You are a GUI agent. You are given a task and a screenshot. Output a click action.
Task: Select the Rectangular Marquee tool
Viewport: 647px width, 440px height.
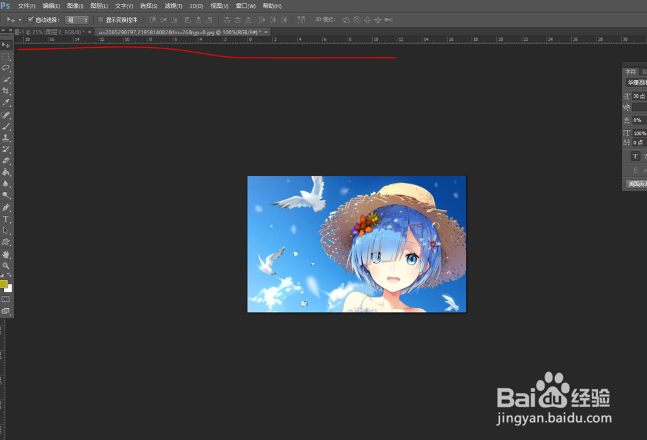6,56
